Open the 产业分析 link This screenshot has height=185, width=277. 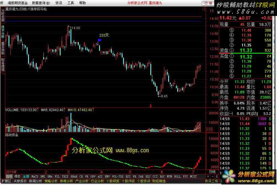click(x=82, y=181)
